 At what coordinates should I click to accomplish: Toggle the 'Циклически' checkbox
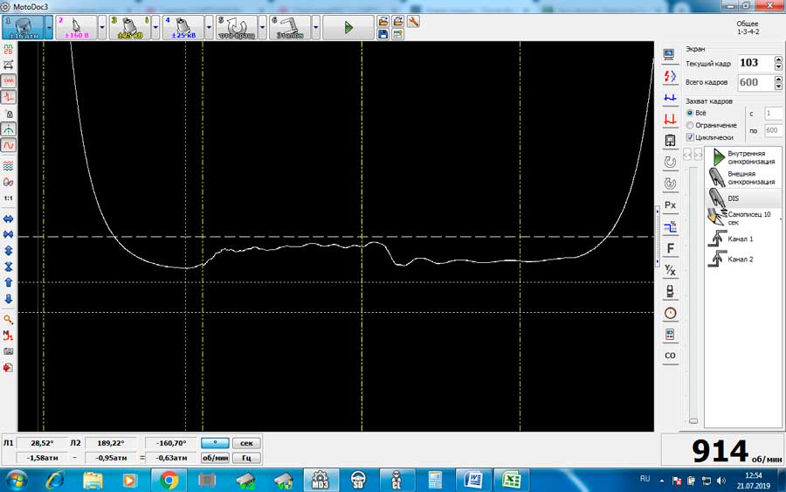[690, 137]
